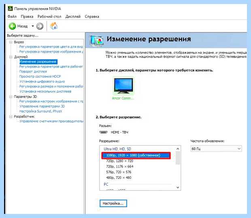Viewport: 251px width, 218px height.
Task: Click the PC group header in list
Action: pyautogui.click(x=106, y=184)
